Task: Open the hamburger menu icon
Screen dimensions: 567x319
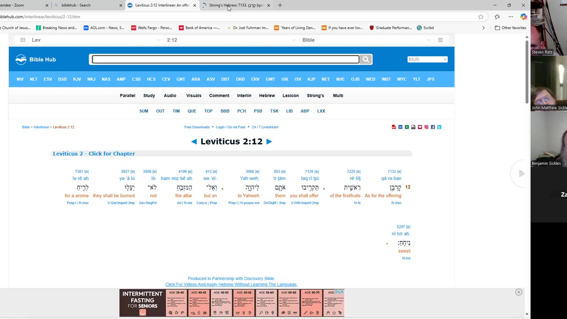Action: click(x=440, y=40)
